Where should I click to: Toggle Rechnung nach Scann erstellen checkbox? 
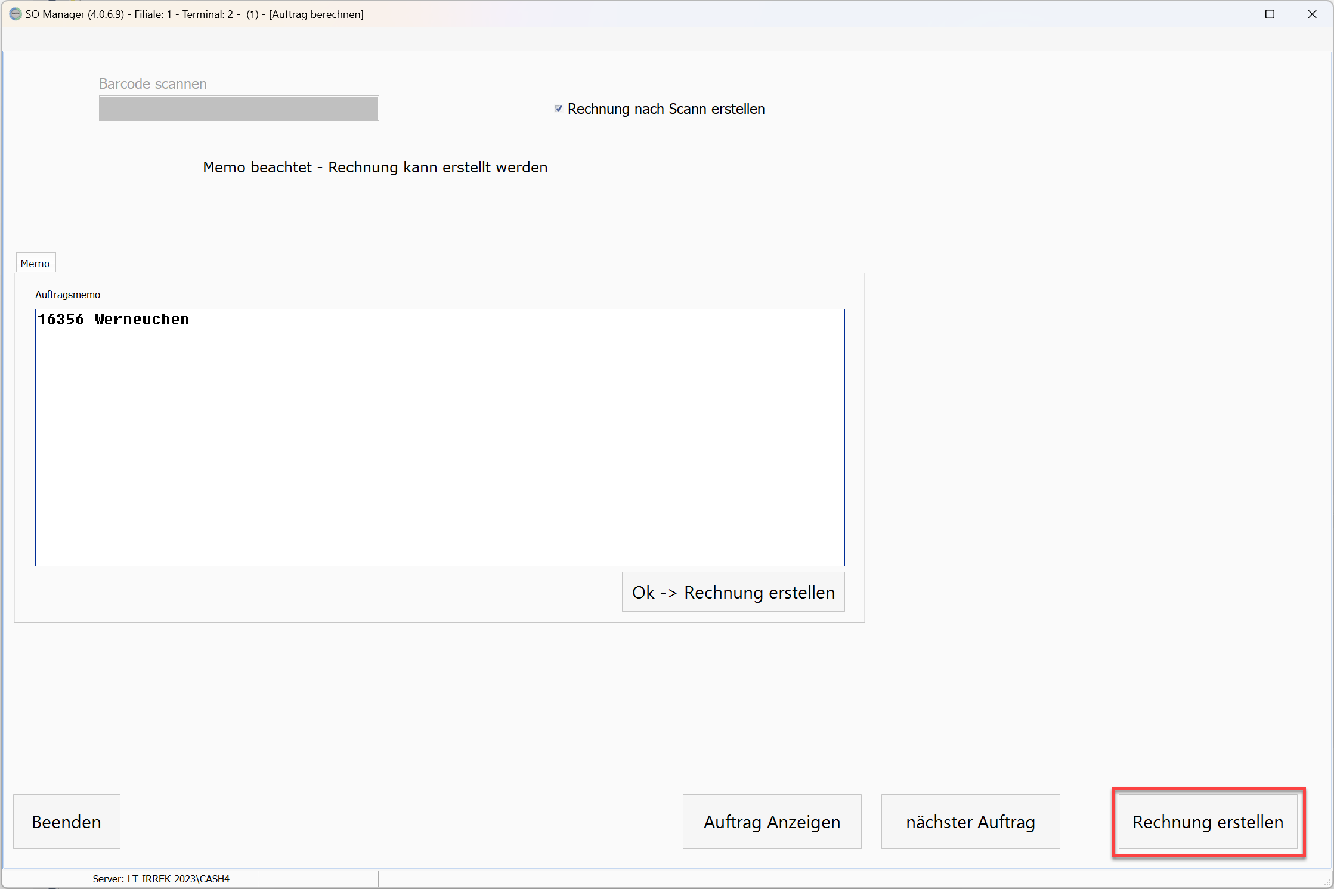pyautogui.click(x=558, y=109)
